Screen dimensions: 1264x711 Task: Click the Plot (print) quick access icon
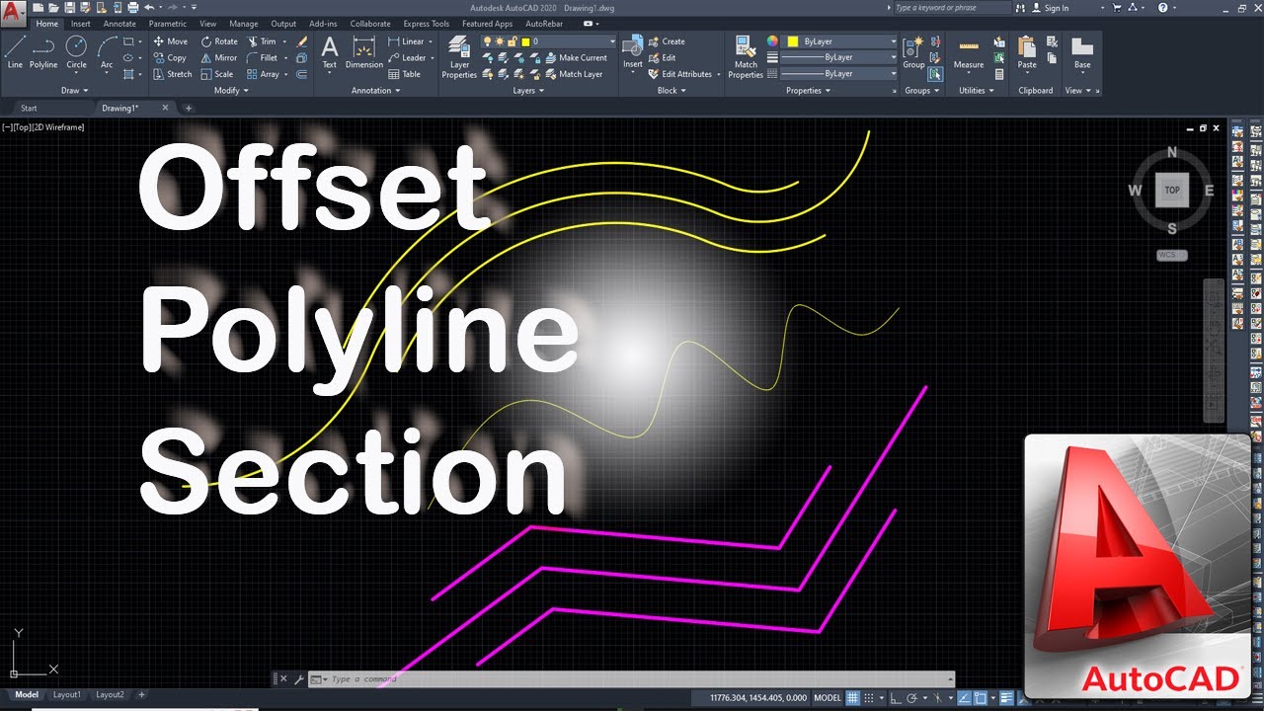tap(131, 8)
